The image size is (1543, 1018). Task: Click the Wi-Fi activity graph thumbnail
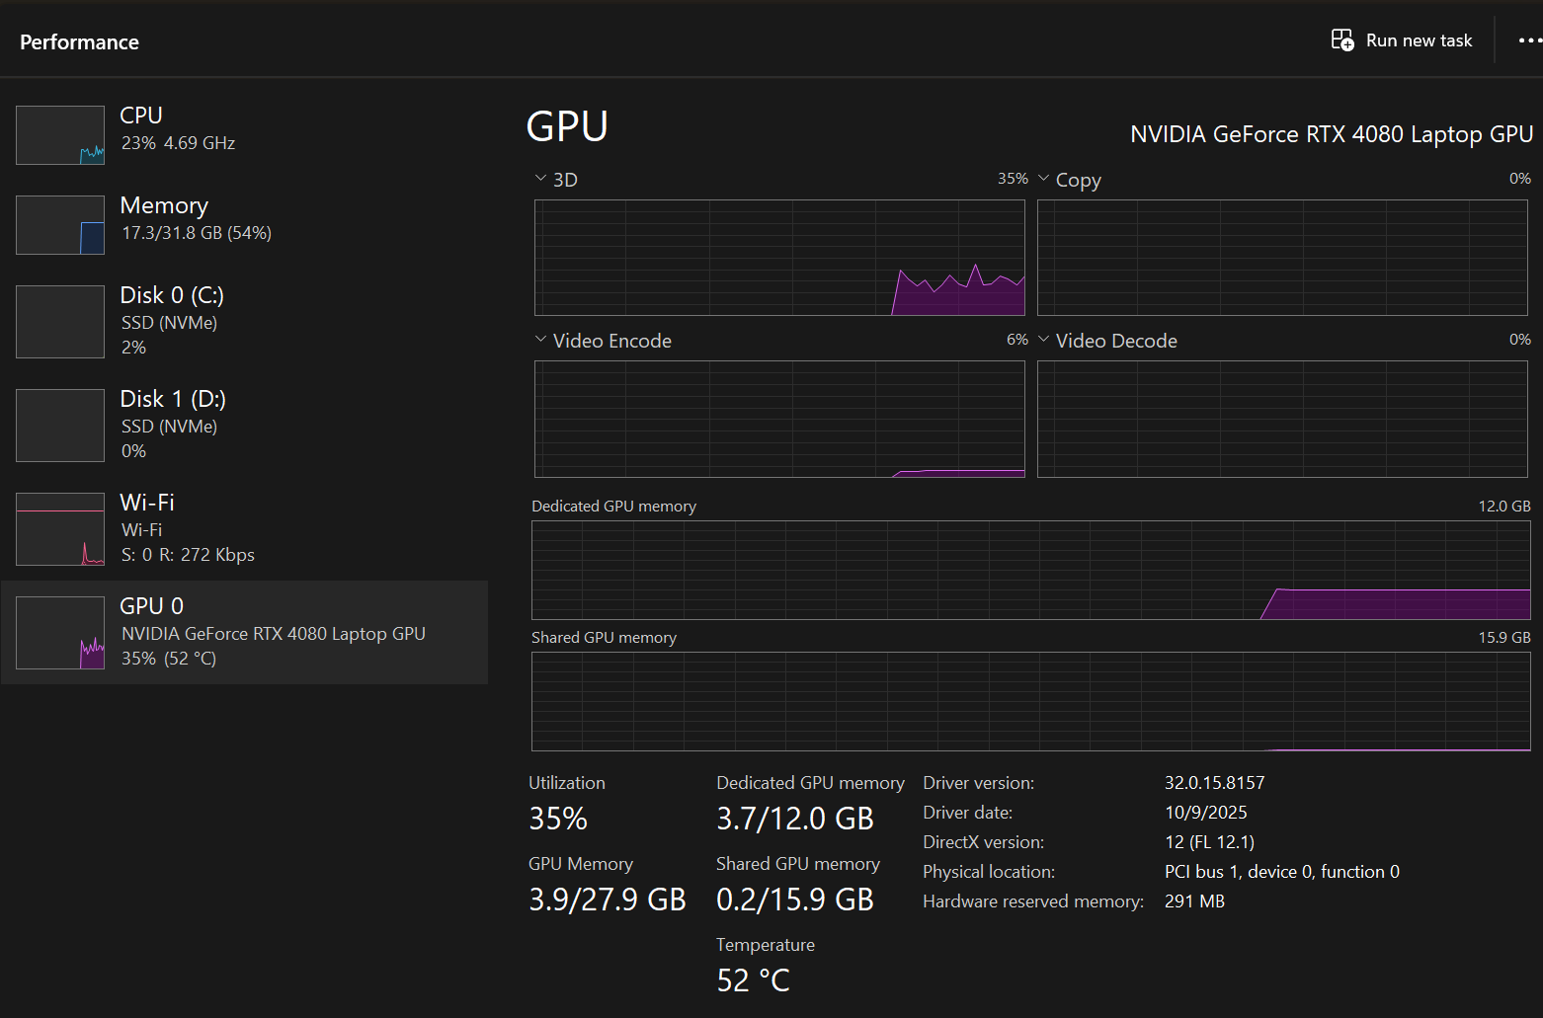60,529
